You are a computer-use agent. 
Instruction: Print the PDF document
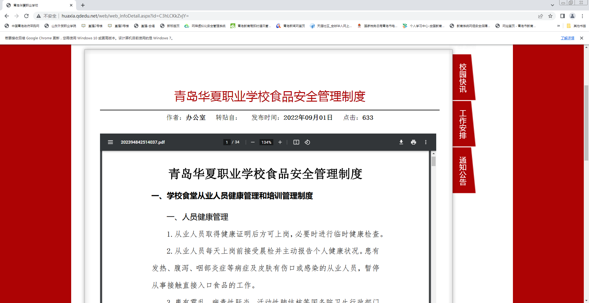(x=414, y=142)
